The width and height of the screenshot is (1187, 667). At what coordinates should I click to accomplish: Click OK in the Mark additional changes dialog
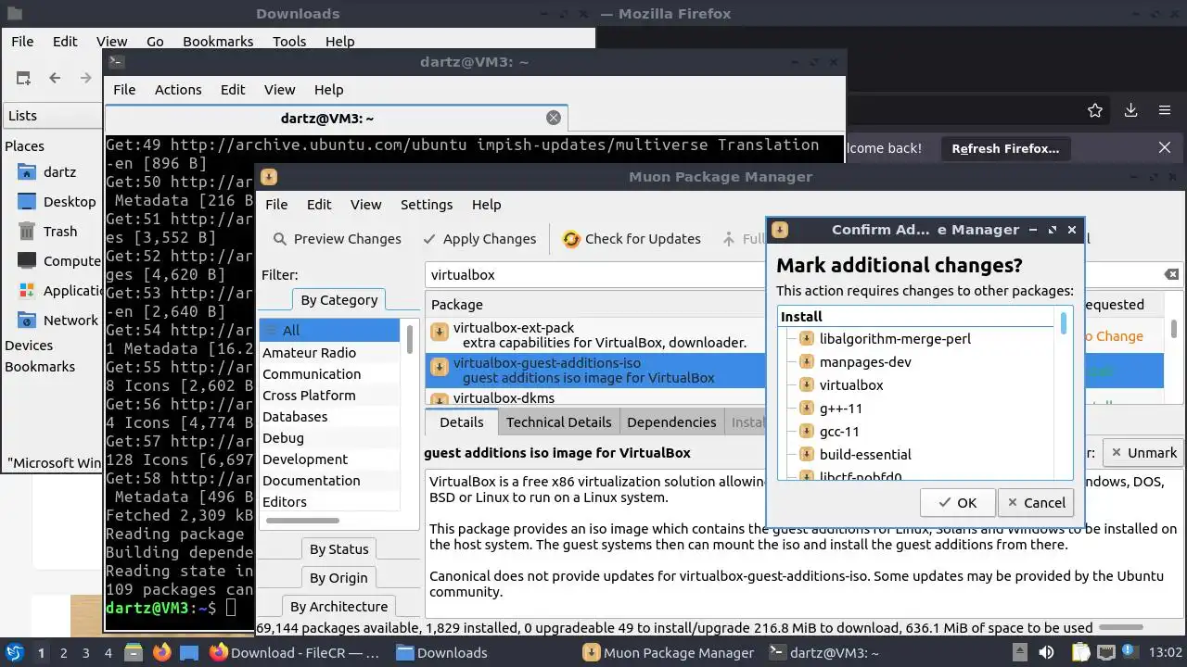[958, 503]
